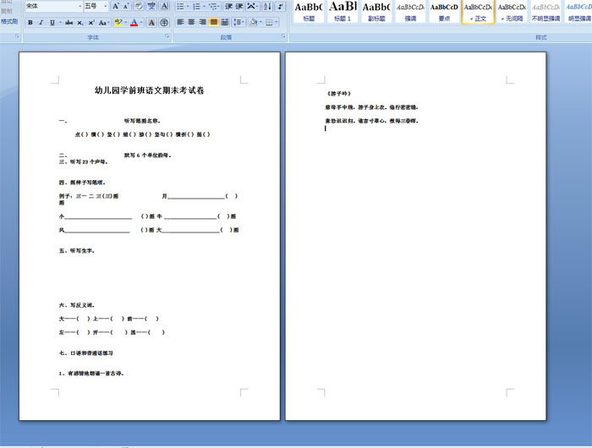Open the Font dialog launcher
Image resolution: width=592 pixels, height=448 pixels.
pyautogui.click(x=167, y=36)
